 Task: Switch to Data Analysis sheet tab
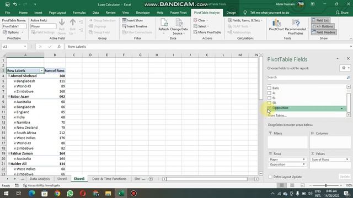[x=40, y=179]
